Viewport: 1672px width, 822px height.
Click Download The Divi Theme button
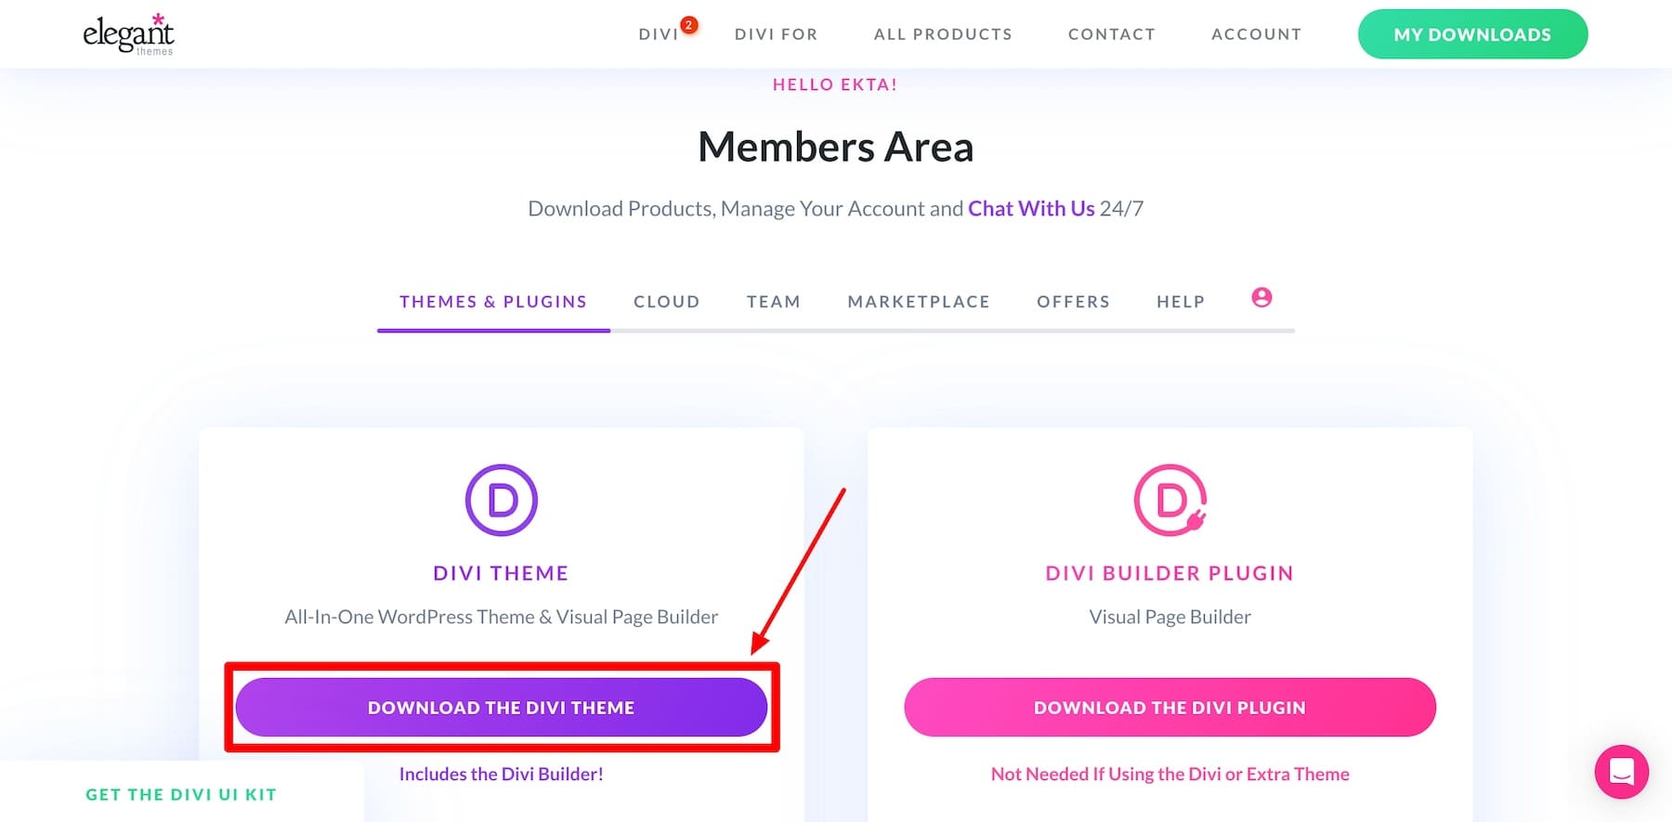pos(502,707)
